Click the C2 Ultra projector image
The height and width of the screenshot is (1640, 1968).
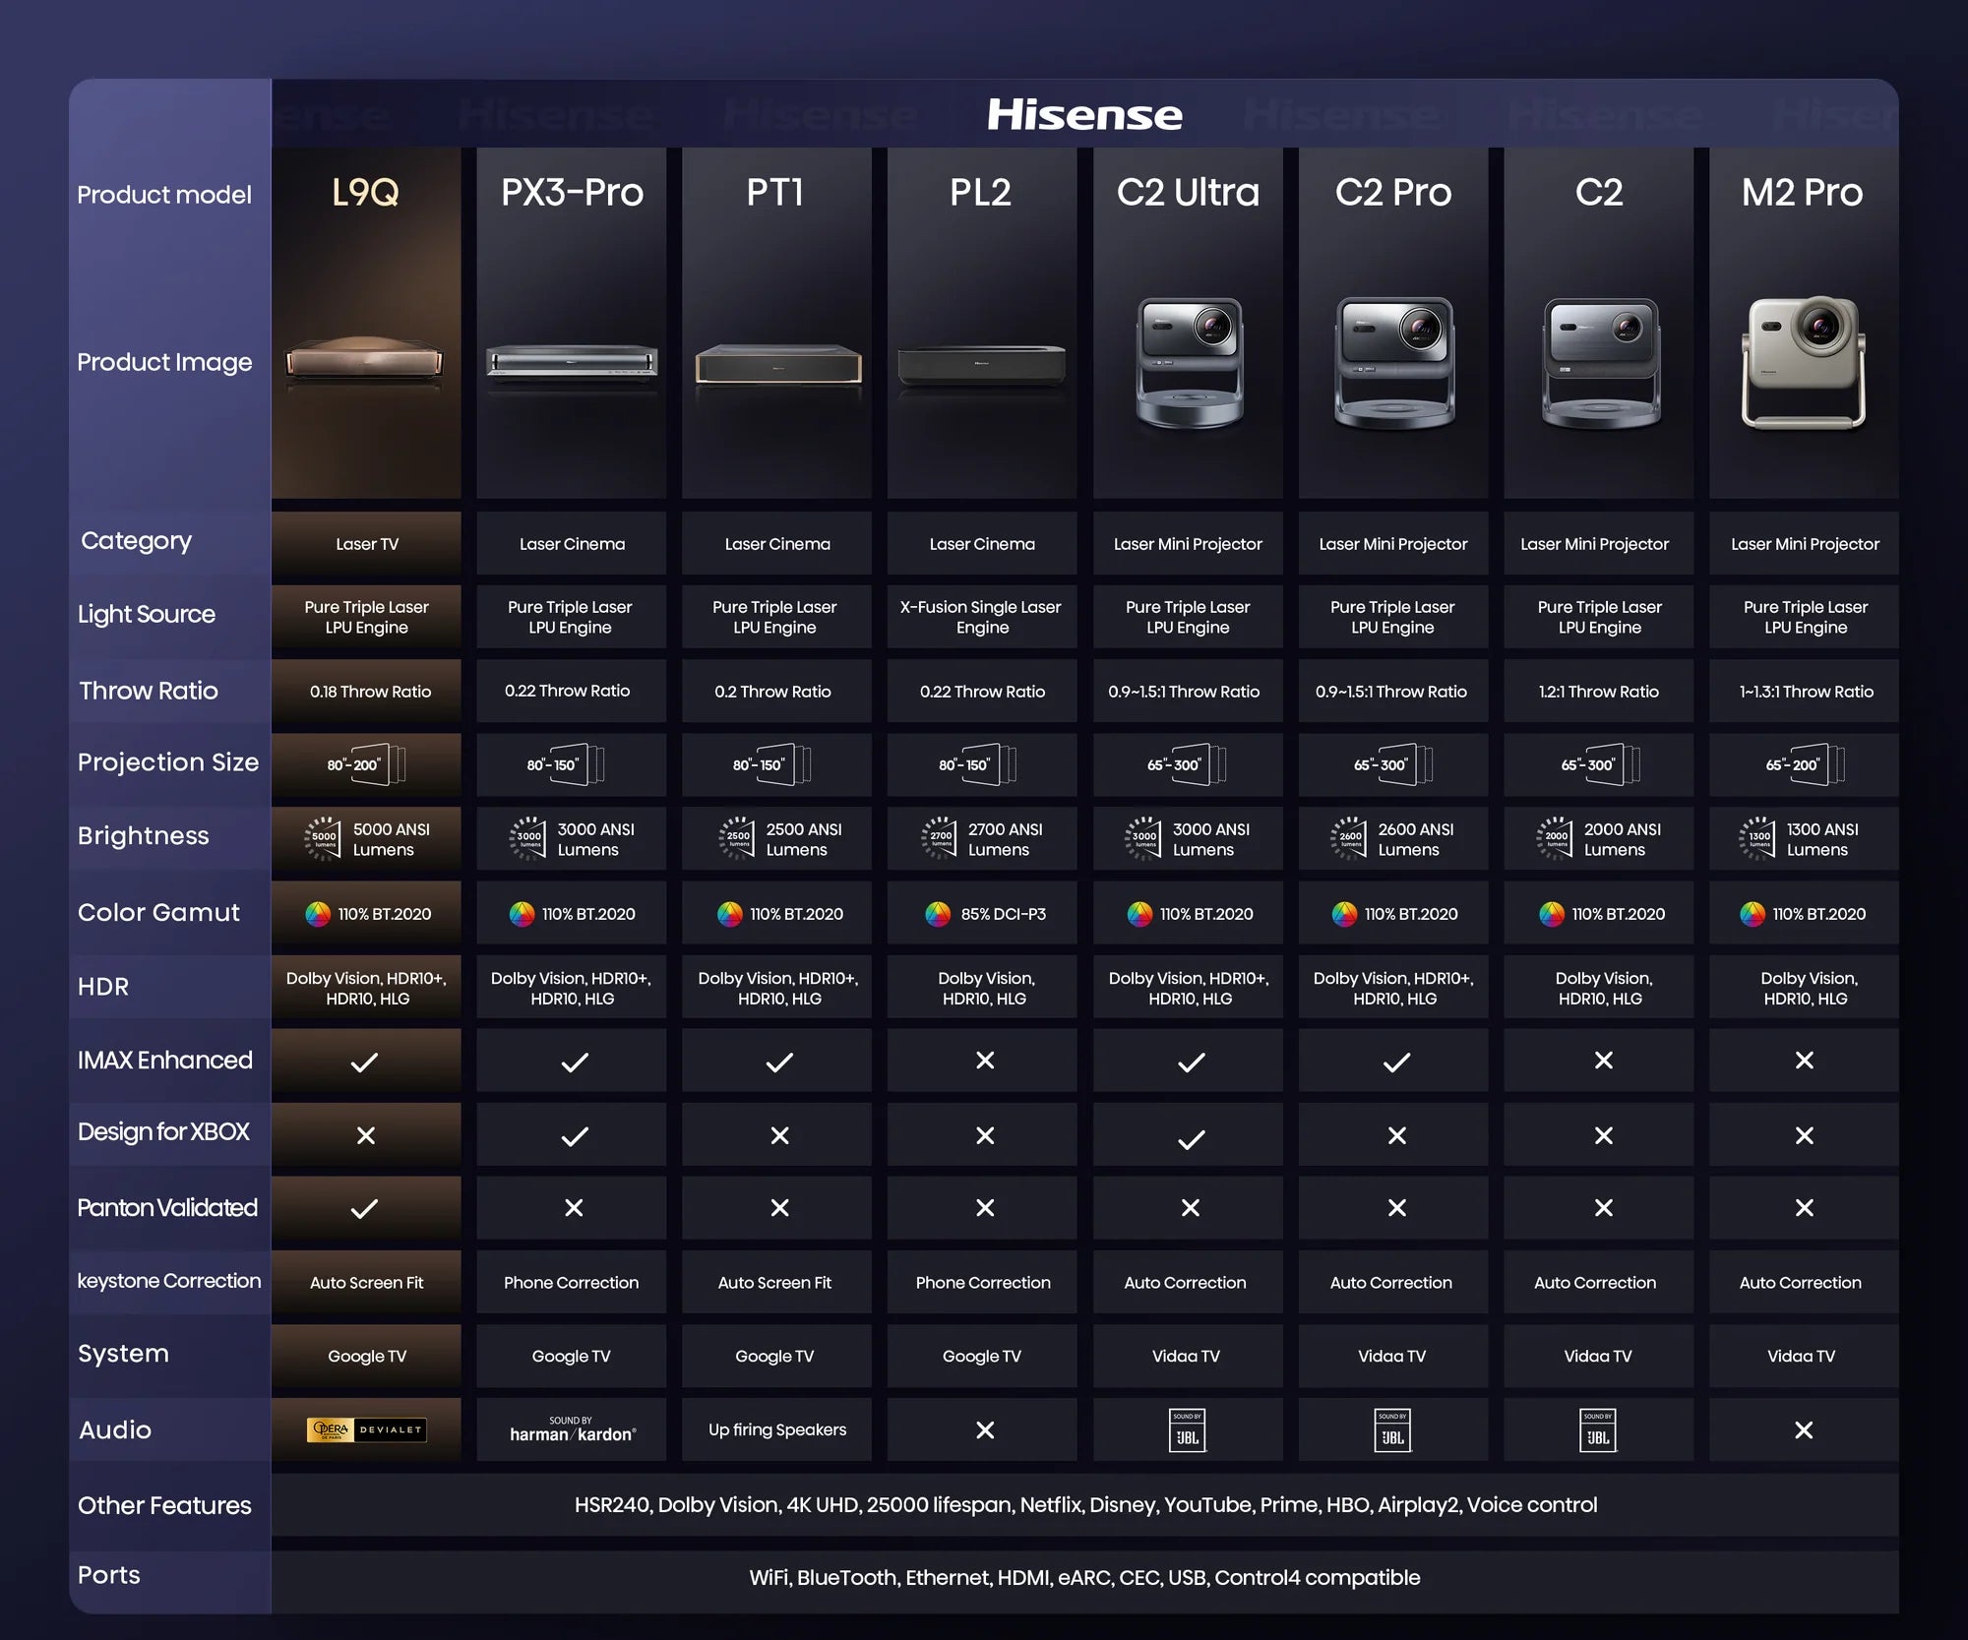point(1189,362)
